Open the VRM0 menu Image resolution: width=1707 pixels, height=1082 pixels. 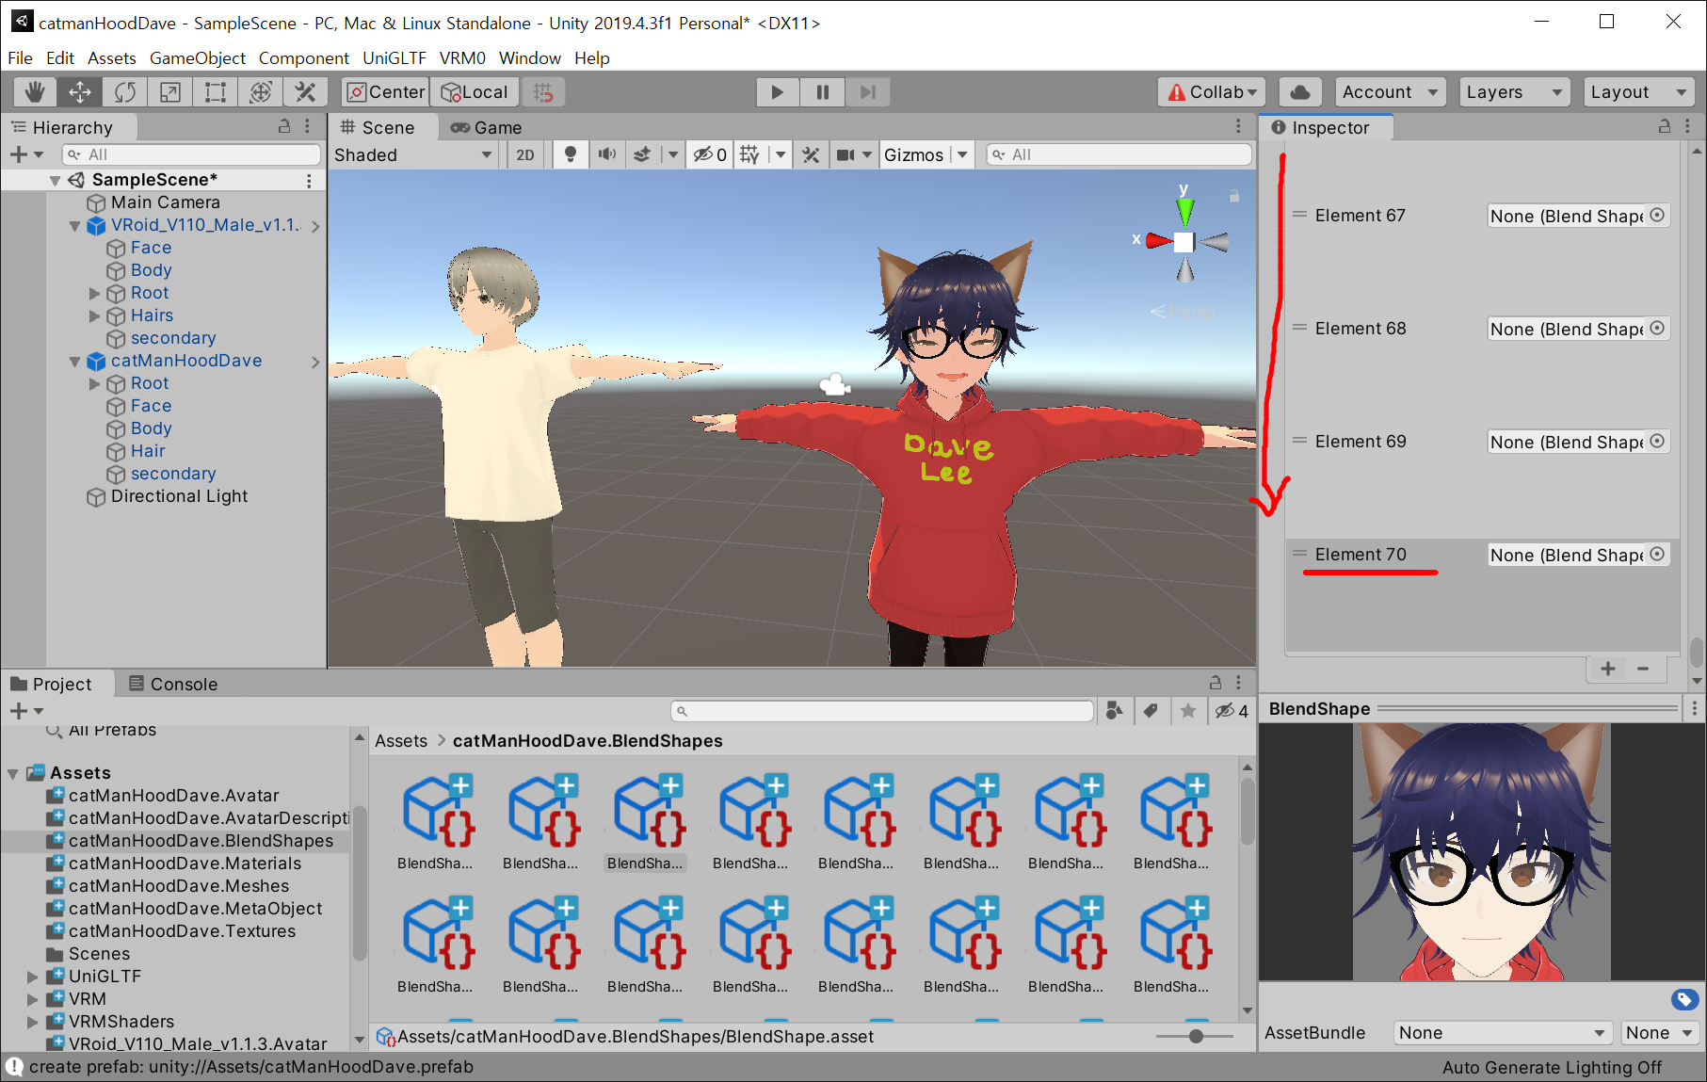(462, 58)
